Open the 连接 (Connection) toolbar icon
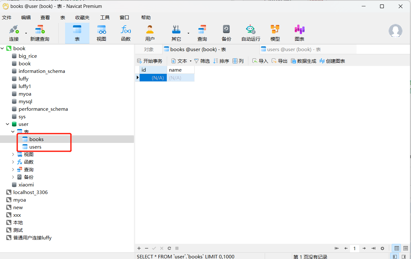Screen dimensions: 411x259 point(14,33)
